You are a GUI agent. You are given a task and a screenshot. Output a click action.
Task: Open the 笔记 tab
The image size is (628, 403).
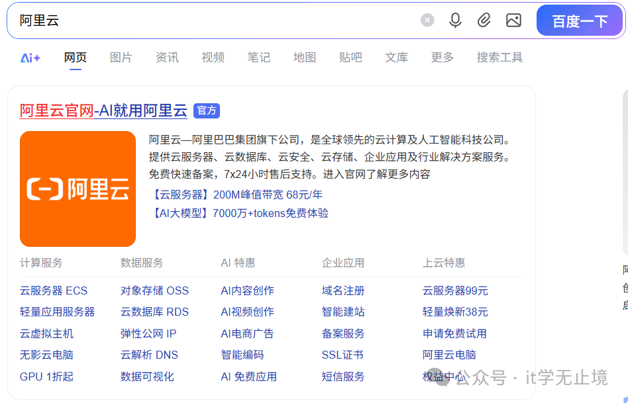tap(259, 58)
